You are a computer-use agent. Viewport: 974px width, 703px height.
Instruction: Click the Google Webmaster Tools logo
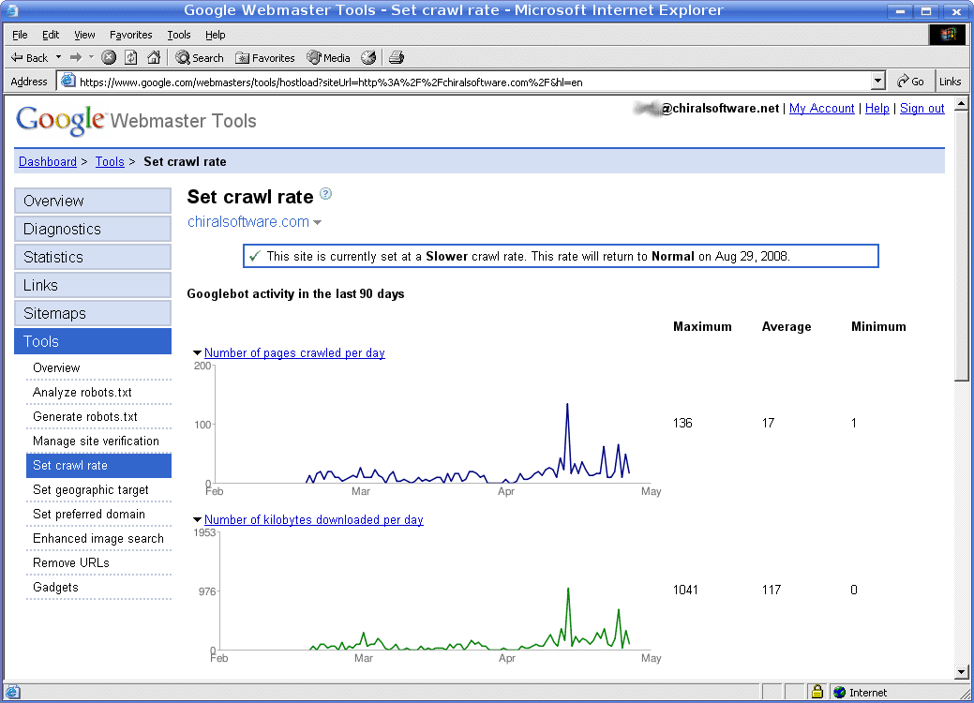pyautogui.click(x=136, y=120)
